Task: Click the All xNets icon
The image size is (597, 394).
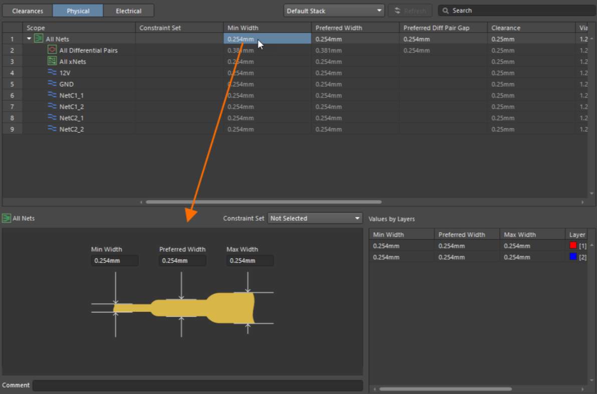Action: click(x=52, y=61)
